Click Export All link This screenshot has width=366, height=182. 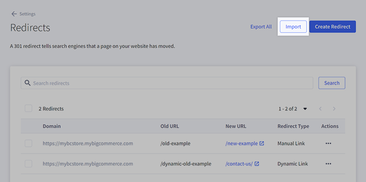coord(261,27)
